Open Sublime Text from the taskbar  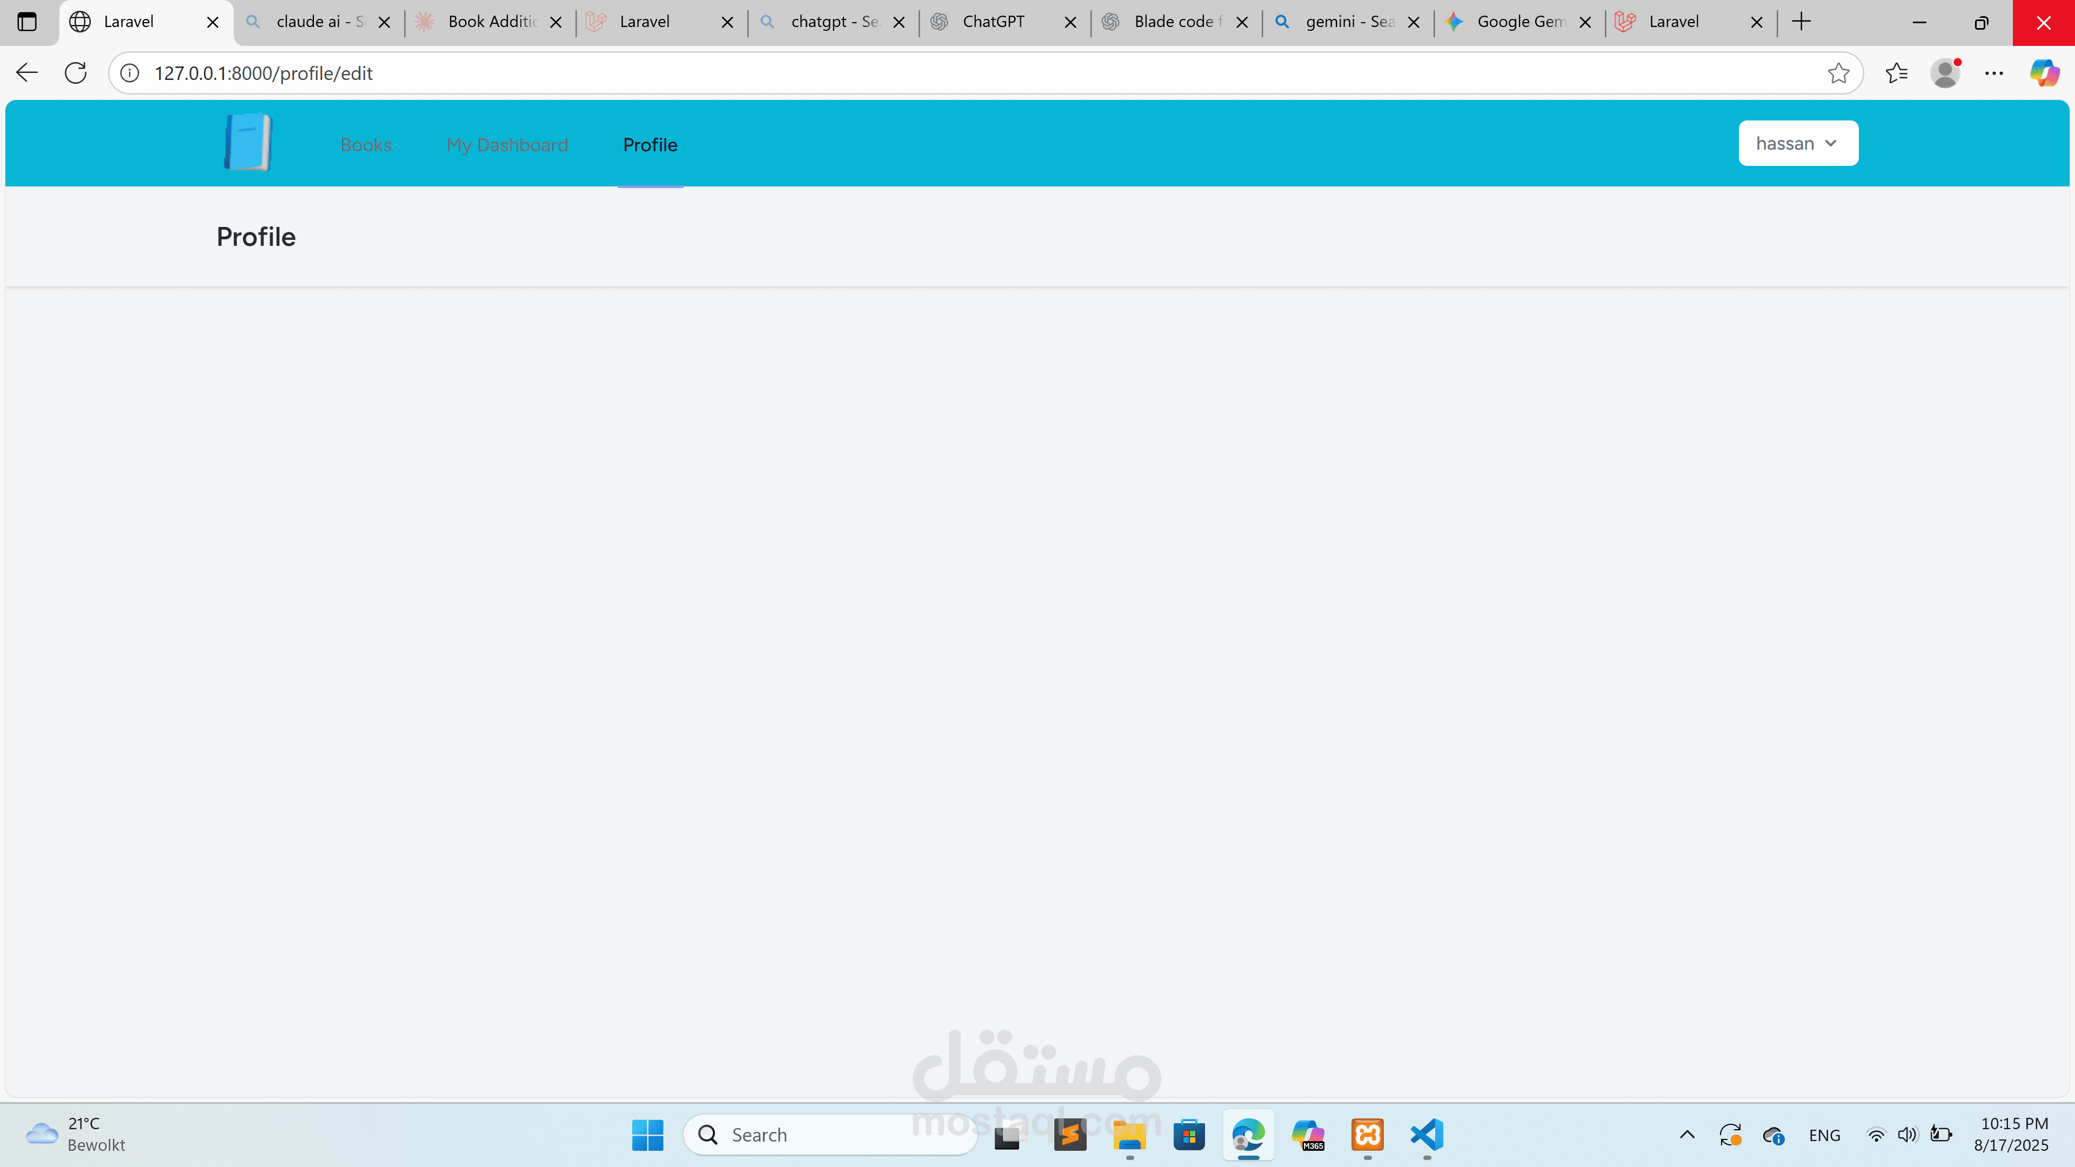[1070, 1135]
